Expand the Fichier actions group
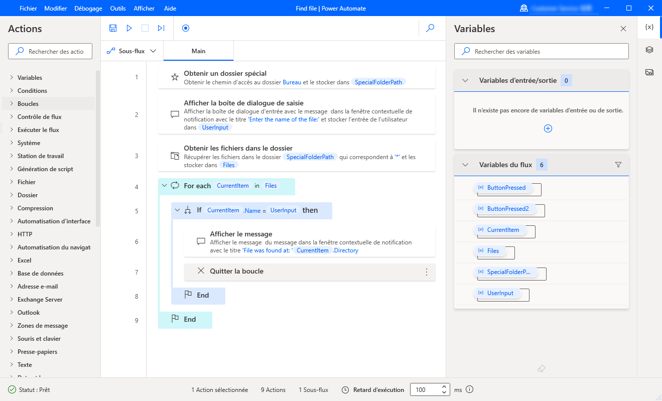The width and height of the screenshot is (662, 401). pyautogui.click(x=12, y=182)
